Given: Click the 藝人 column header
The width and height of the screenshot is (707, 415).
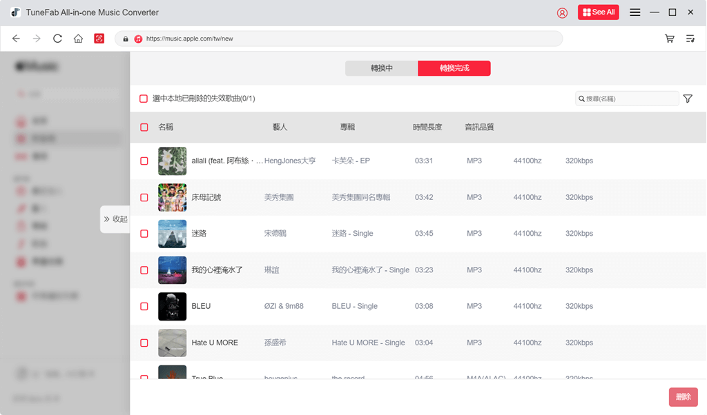Looking at the screenshot, I should [x=280, y=128].
